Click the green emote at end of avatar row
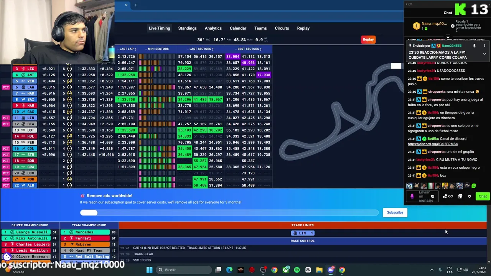491x276 pixels. (474, 186)
